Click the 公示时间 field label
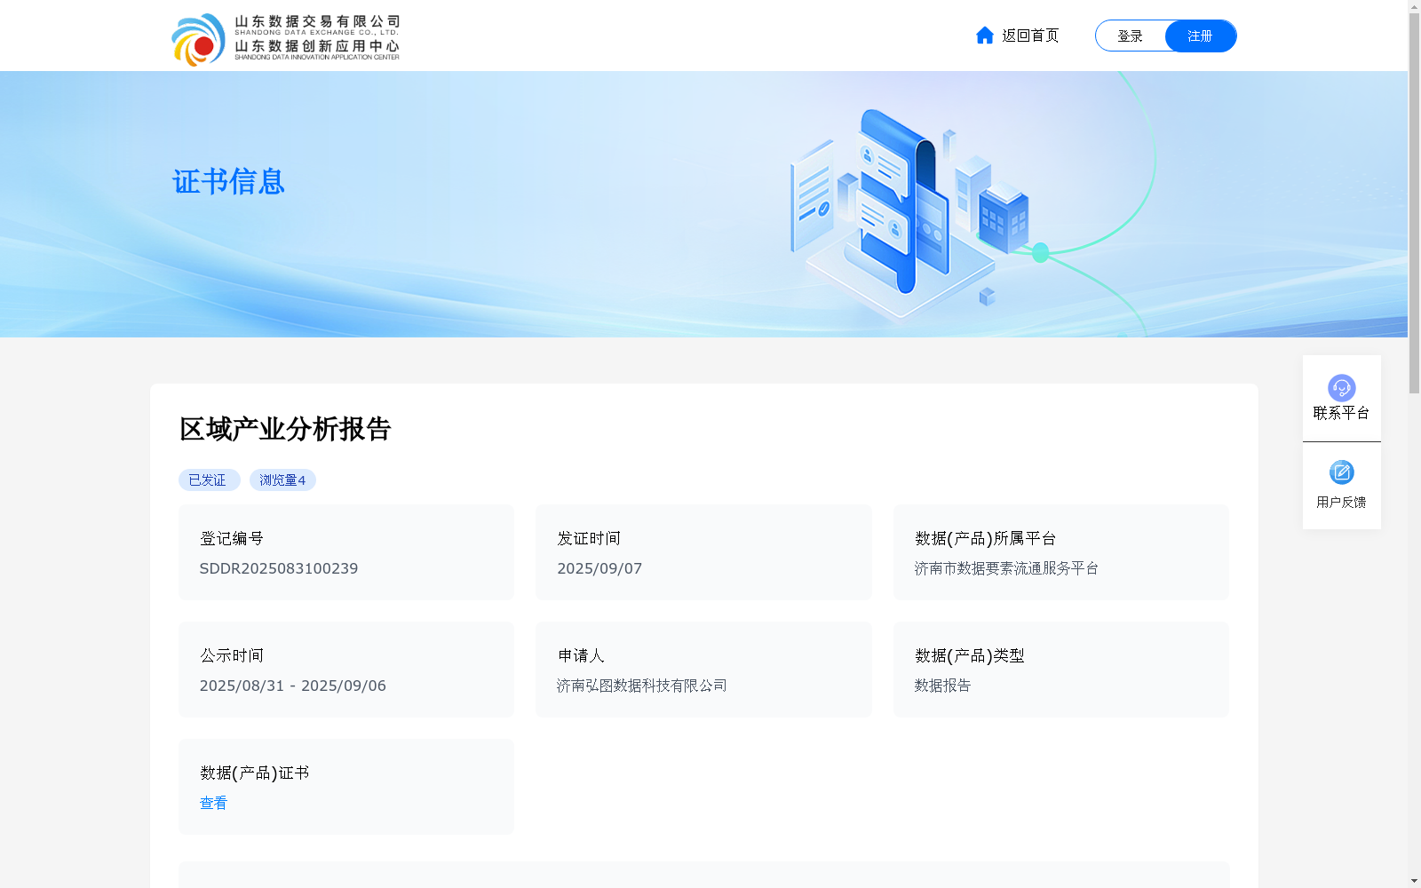1421x888 pixels. [x=232, y=655]
